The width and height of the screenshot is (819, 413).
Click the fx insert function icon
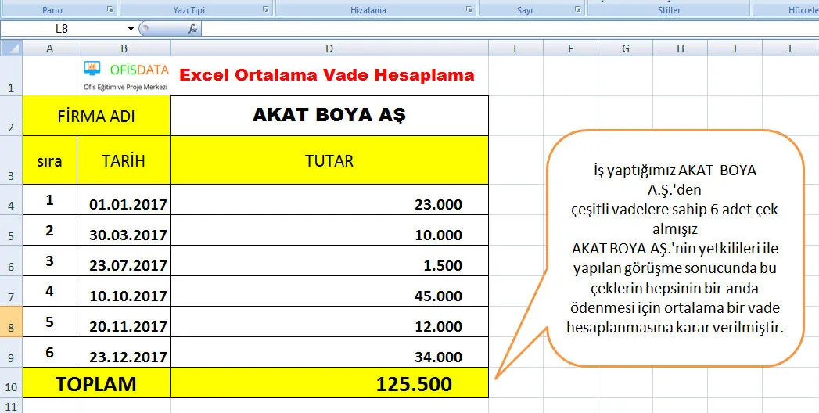[192, 28]
